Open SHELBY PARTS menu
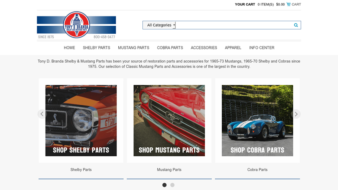Viewport: 338px width, 190px height. 96,48
